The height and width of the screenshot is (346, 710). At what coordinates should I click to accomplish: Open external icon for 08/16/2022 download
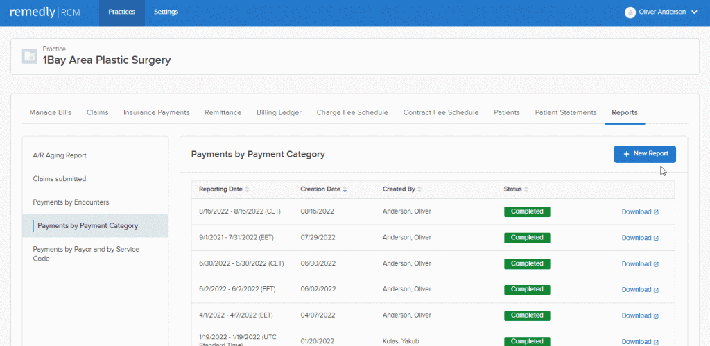click(x=656, y=212)
